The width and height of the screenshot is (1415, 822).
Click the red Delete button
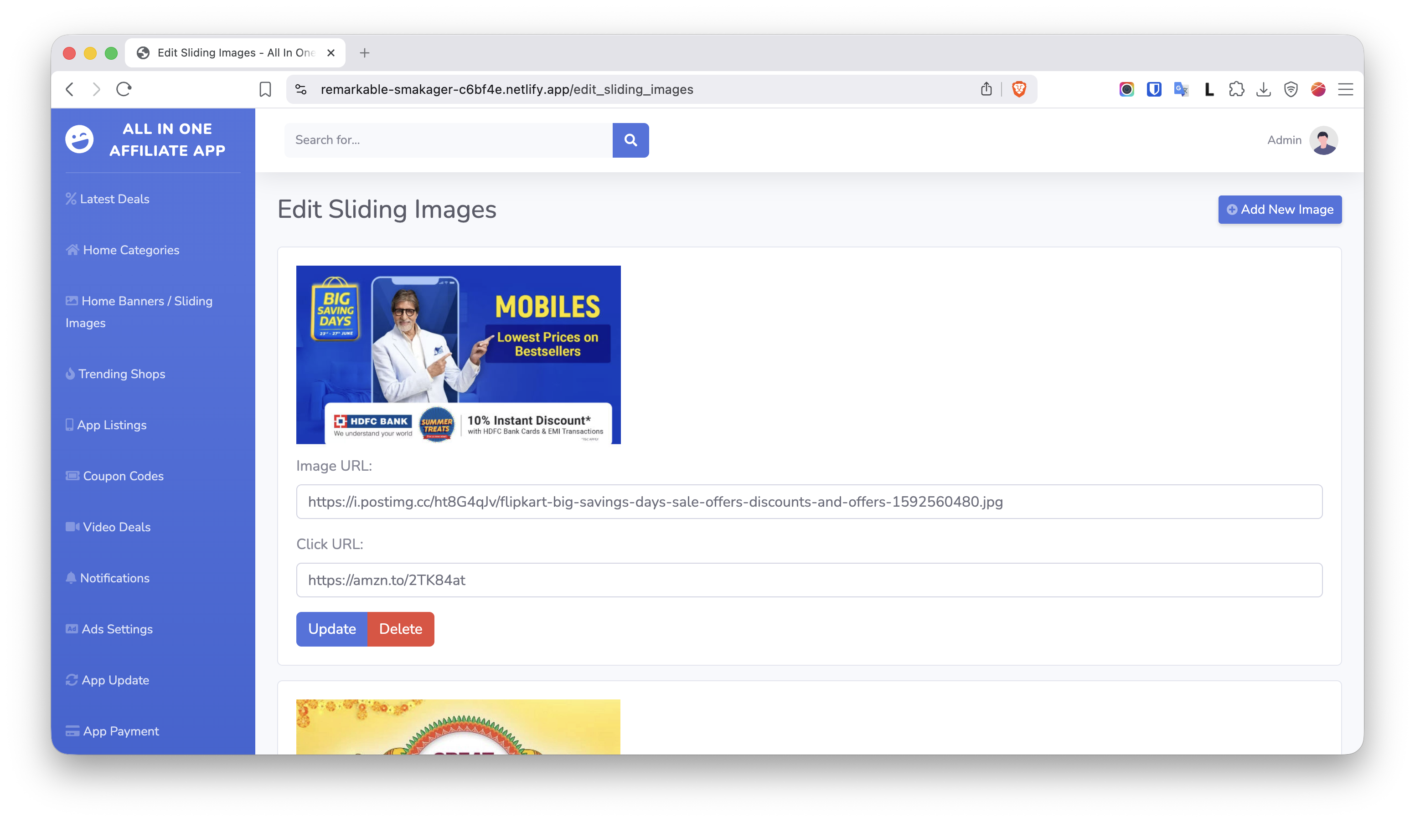(400, 629)
